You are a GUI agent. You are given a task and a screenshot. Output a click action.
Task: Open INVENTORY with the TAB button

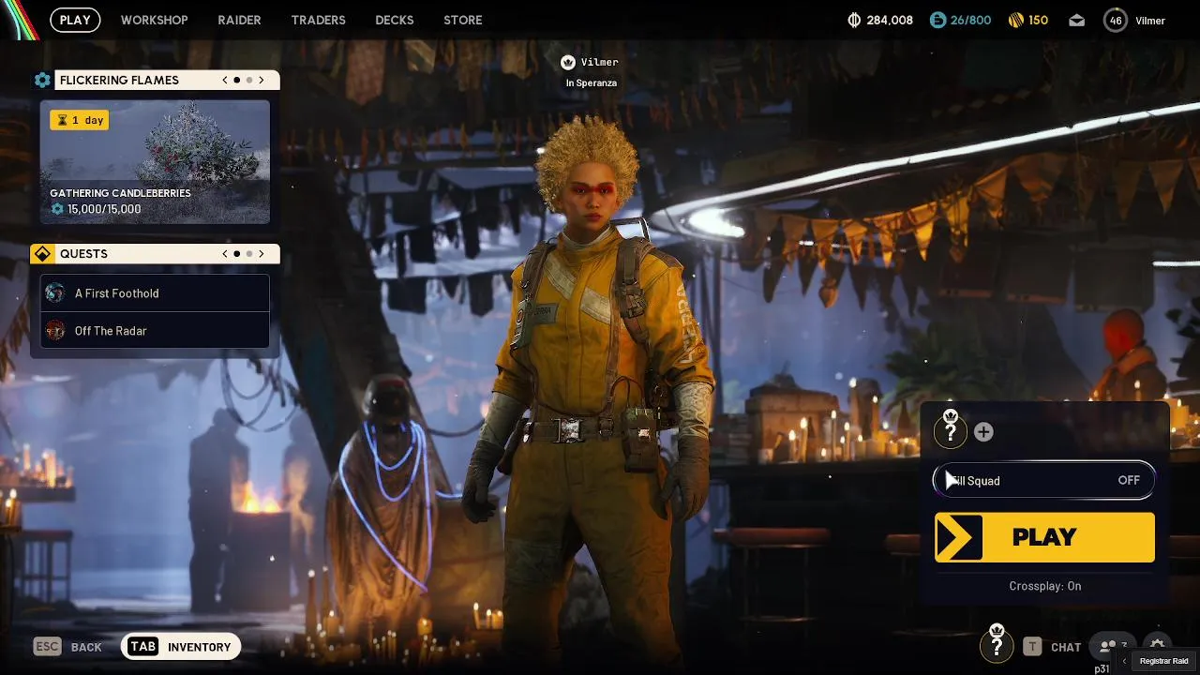[180, 647]
